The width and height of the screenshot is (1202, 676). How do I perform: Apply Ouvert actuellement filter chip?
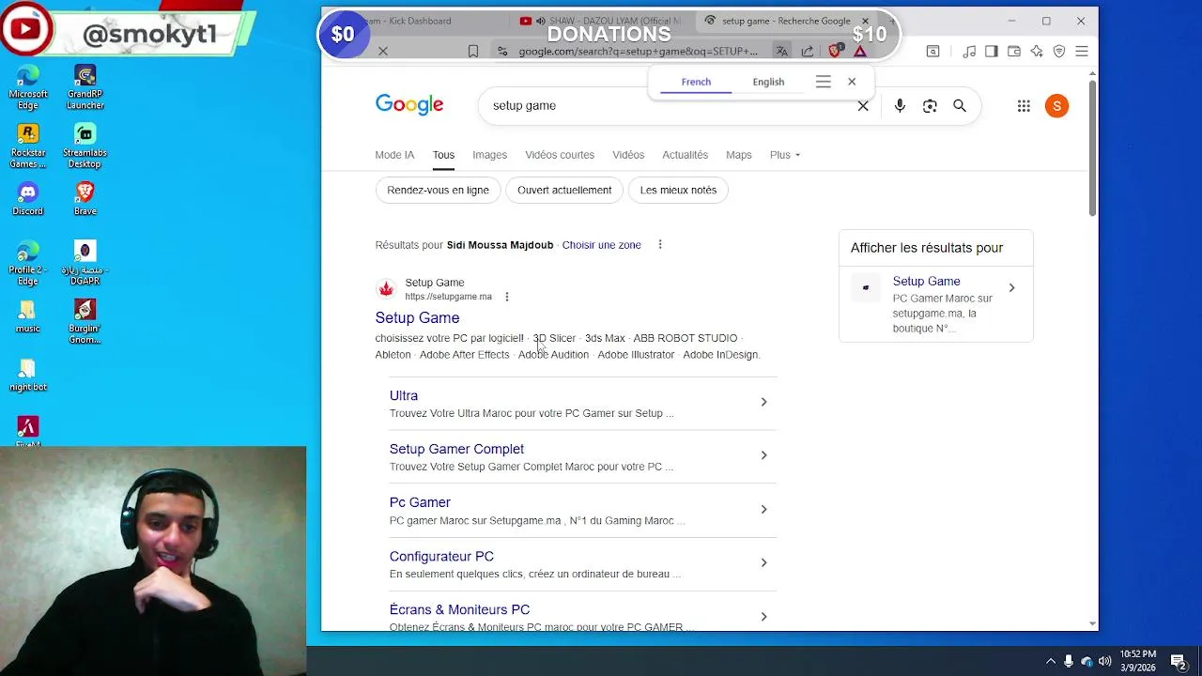[x=564, y=190]
